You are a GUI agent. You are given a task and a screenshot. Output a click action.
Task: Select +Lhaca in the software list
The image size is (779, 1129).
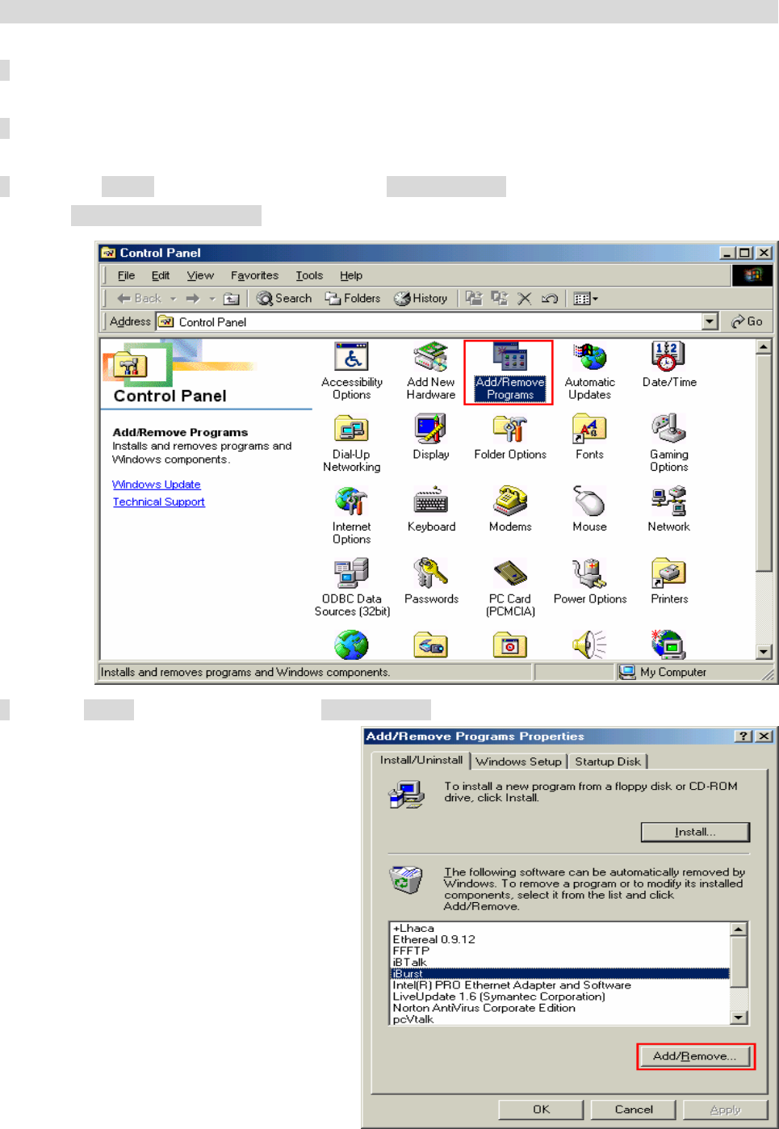coord(559,929)
